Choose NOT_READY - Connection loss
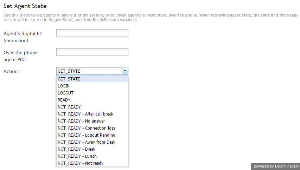 click(92, 128)
